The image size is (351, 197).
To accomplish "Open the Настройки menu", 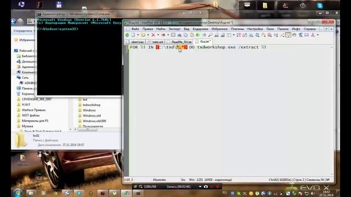I will coord(255,29).
